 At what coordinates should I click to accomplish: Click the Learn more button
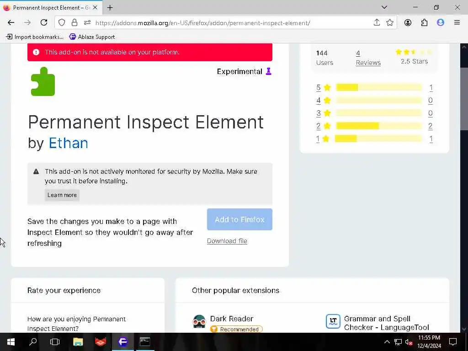click(x=62, y=195)
